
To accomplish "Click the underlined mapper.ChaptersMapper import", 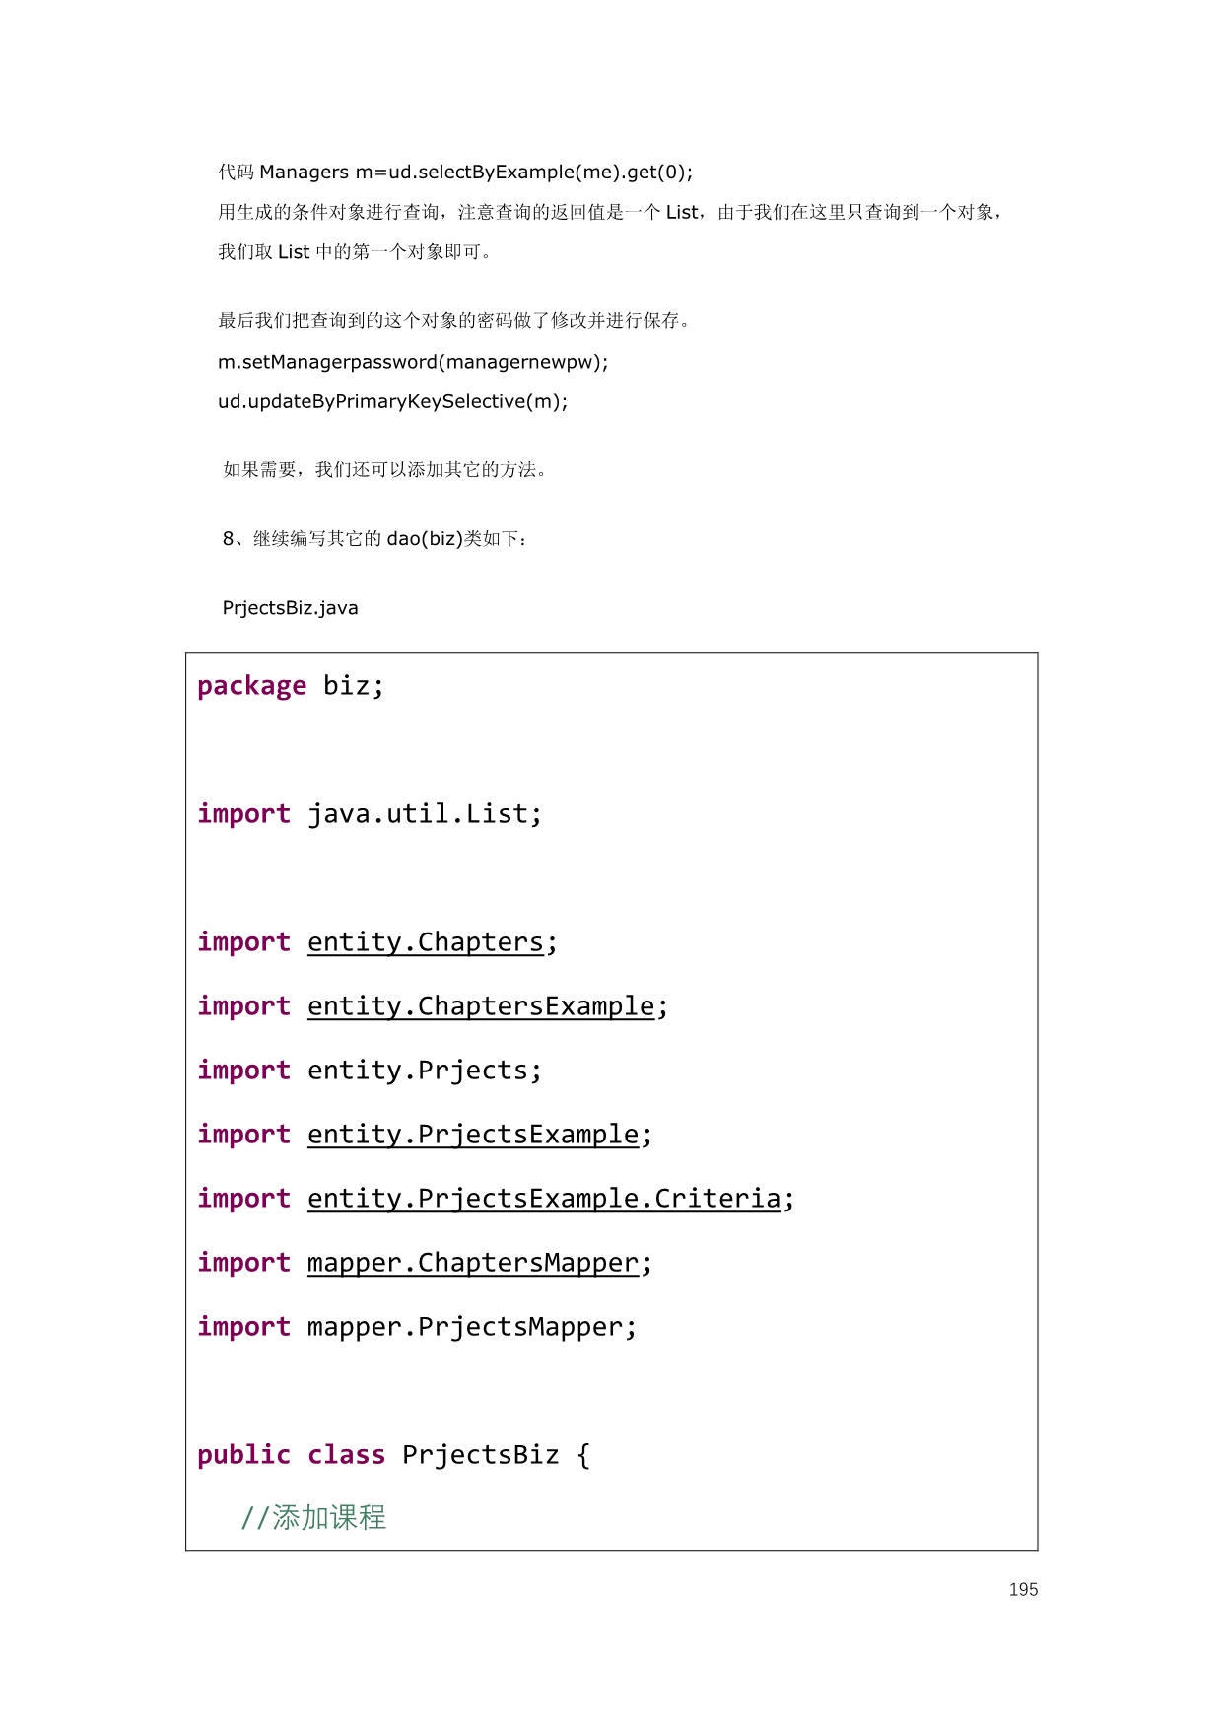I will click(x=473, y=1263).
